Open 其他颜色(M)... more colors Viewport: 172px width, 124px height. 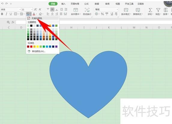[43, 51]
